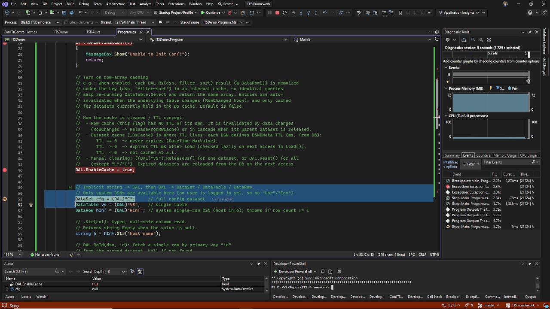Click the Show Next Statement arrow icon
Viewport: 550px width, 309px height.
pos(293,12)
